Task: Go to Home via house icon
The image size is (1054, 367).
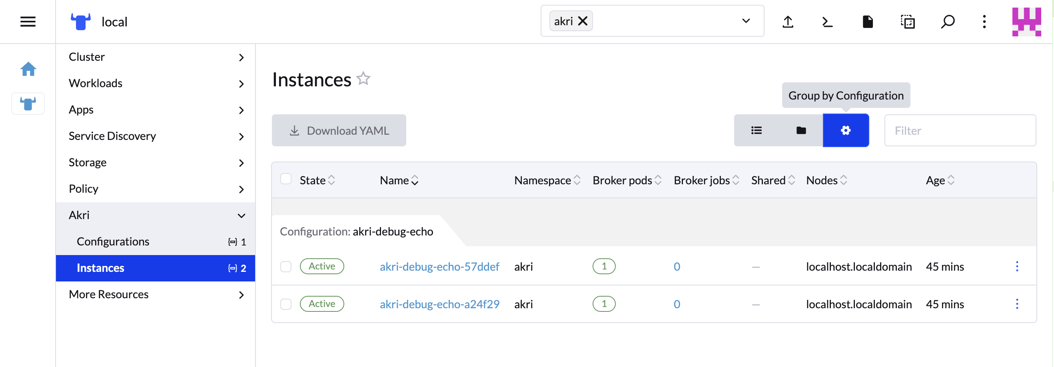Action: 28,69
